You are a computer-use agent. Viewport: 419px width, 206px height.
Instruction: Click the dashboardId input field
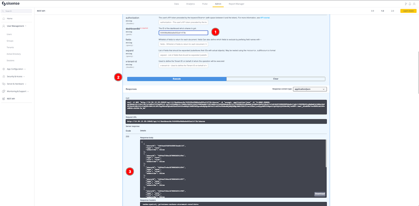click(x=183, y=33)
